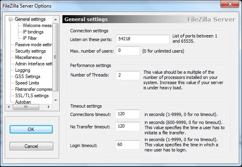
Task: Click the "Listen on these ports:" label
Action: click(x=91, y=39)
